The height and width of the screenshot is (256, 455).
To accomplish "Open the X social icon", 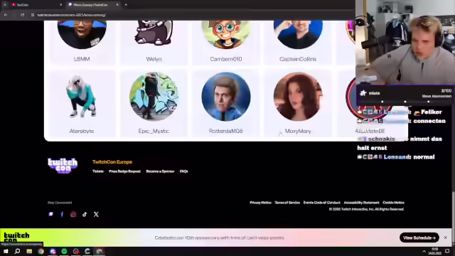I will click(96, 214).
